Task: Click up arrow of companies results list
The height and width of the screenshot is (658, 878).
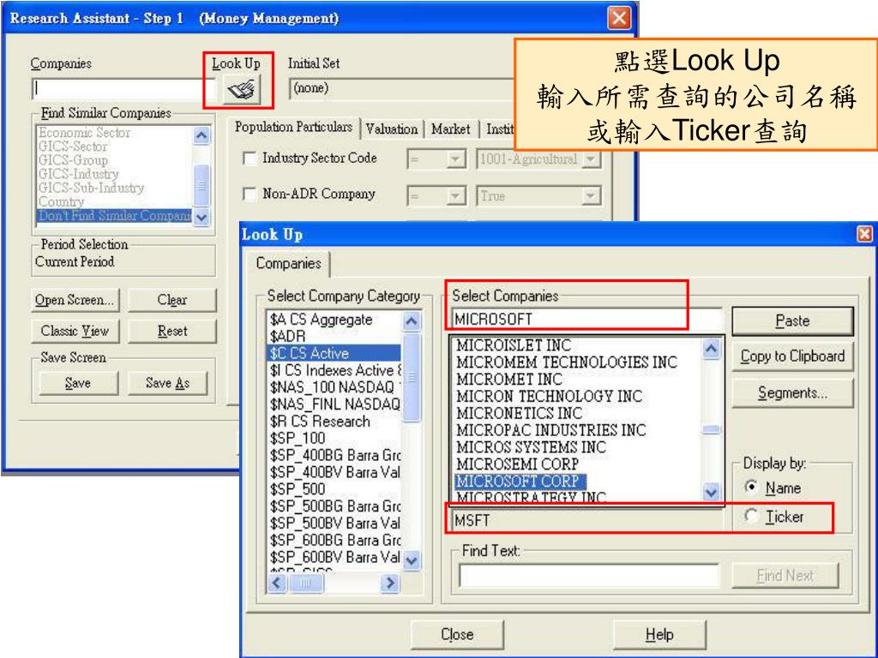Action: click(711, 350)
